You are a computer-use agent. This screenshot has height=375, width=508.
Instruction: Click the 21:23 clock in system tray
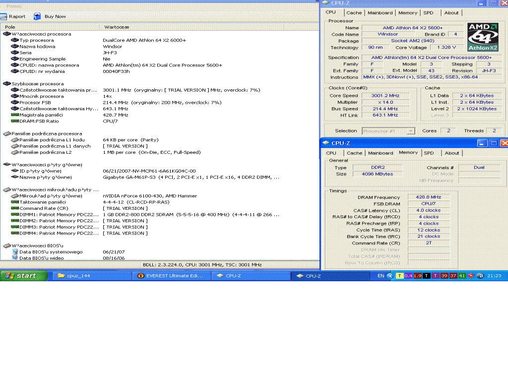point(494,276)
